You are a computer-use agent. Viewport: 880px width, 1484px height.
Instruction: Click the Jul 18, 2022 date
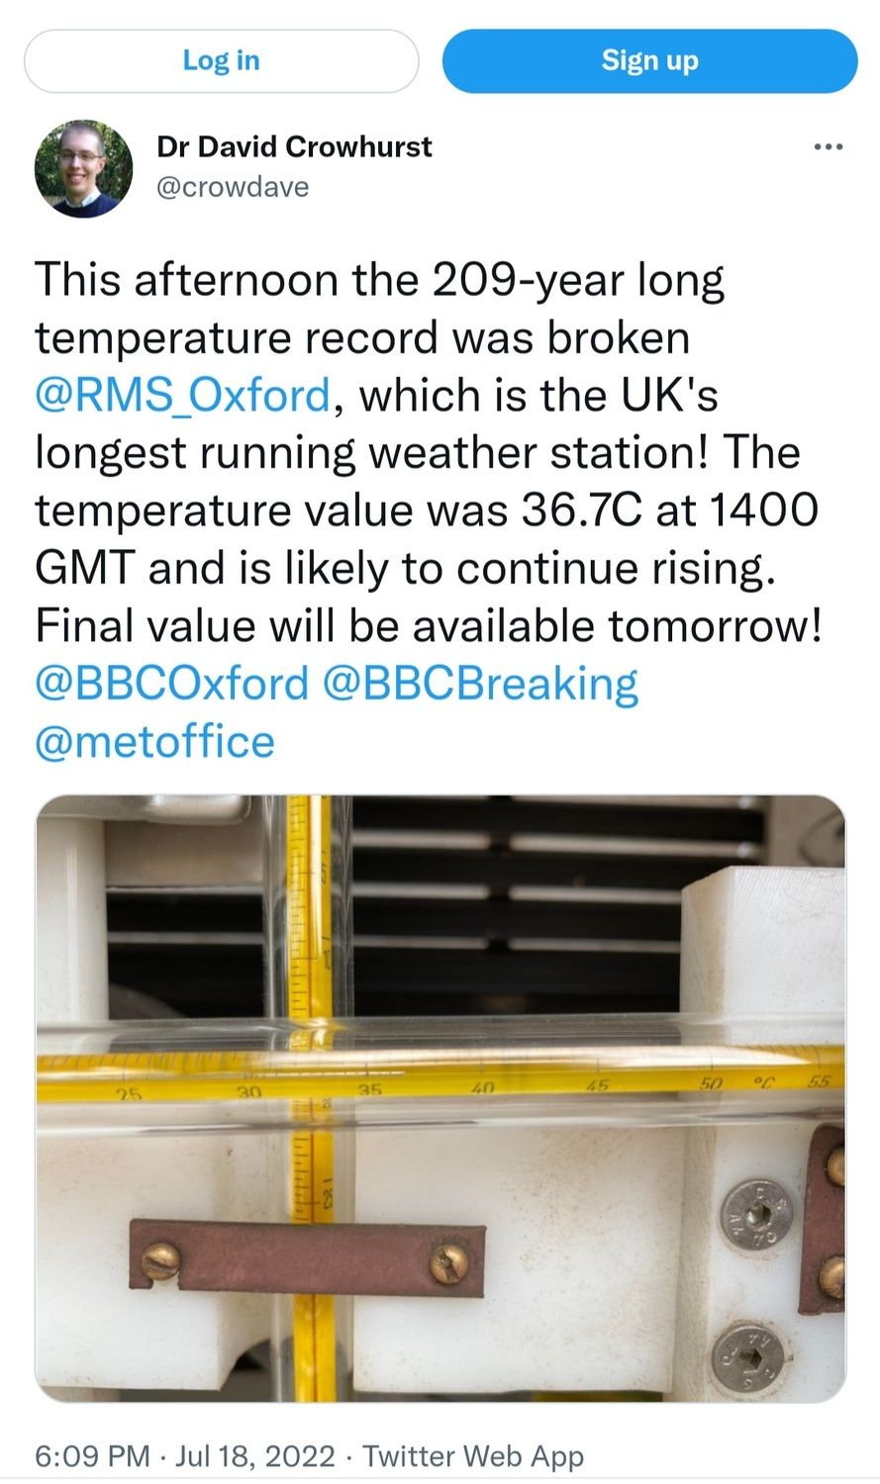click(255, 1456)
